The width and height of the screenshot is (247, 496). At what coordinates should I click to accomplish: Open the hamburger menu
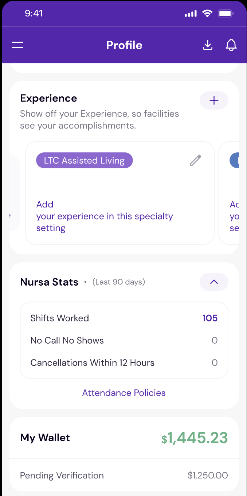(x=17, y=45)
